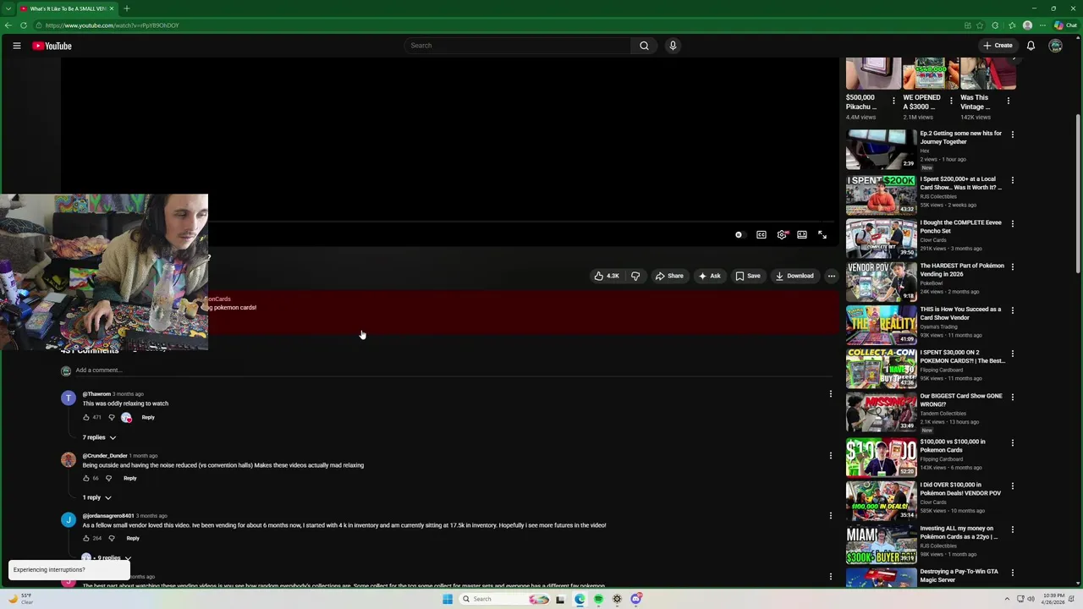Screen dimensions: 1083x609
Task: Open the YouTube account avatar menu
Action: click(1055, 46)
